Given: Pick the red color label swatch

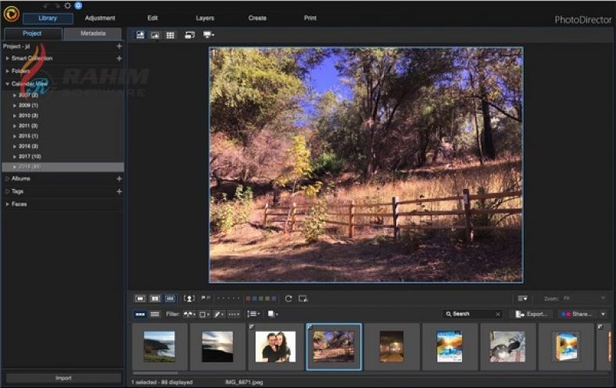Looking at the screenshot, I should tap(249, 298).
